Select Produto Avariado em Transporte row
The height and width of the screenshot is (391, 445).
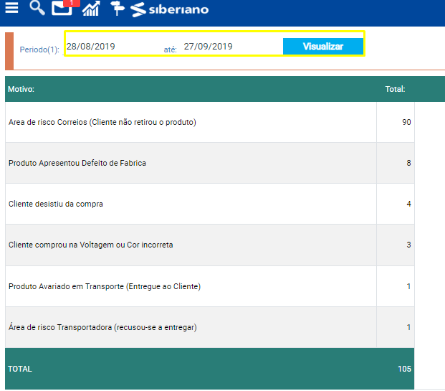point(210,286)
